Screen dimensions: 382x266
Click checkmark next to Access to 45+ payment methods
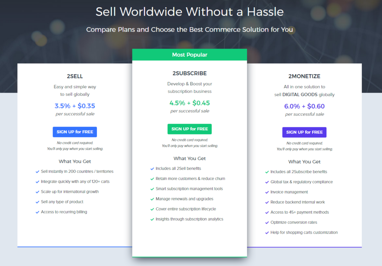tap(267, 212)
